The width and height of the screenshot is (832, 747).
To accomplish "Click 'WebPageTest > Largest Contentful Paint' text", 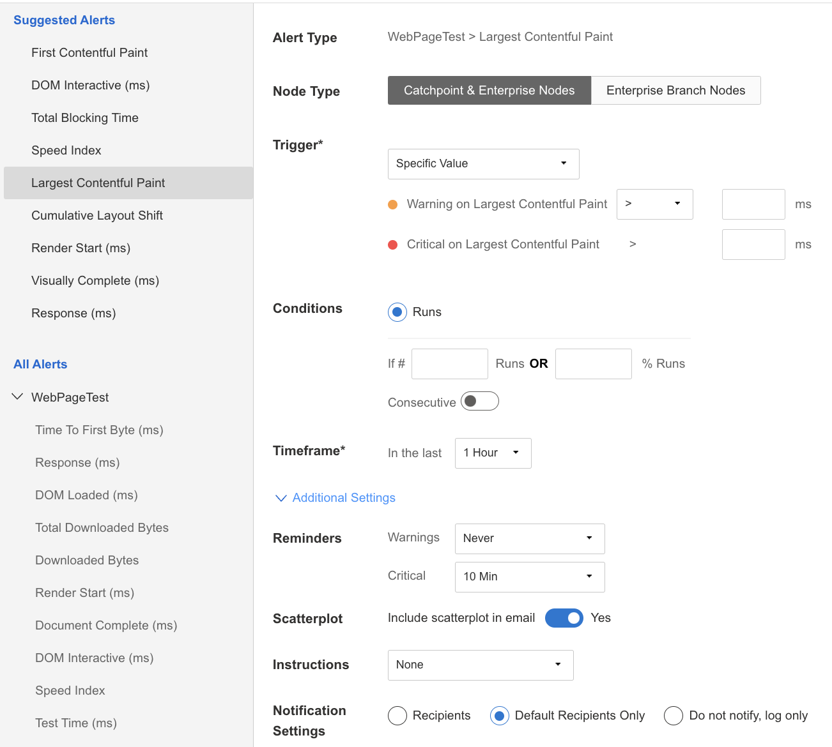I will pyautogui.click(x=500, y=37).
